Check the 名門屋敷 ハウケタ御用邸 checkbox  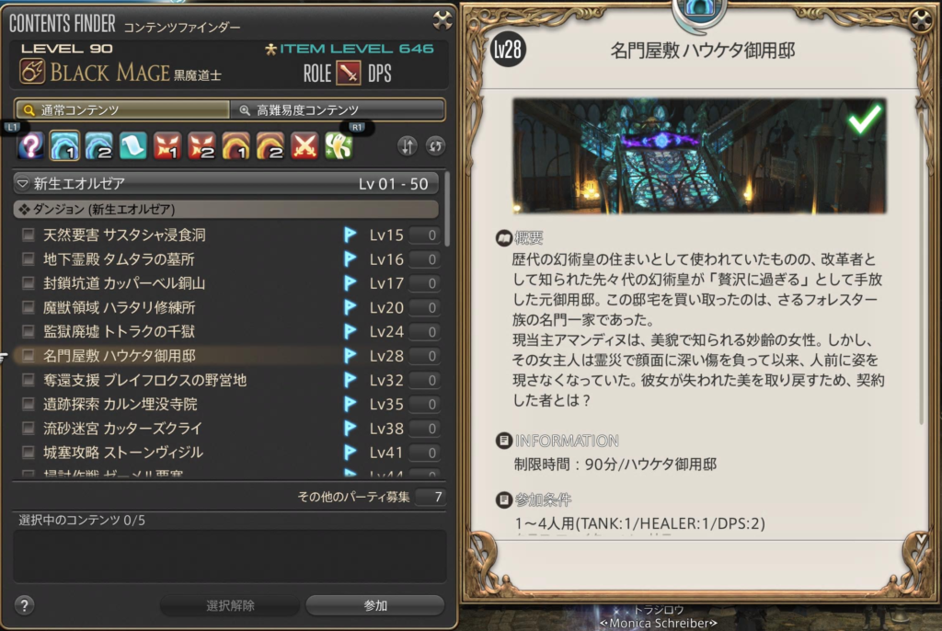29,356
